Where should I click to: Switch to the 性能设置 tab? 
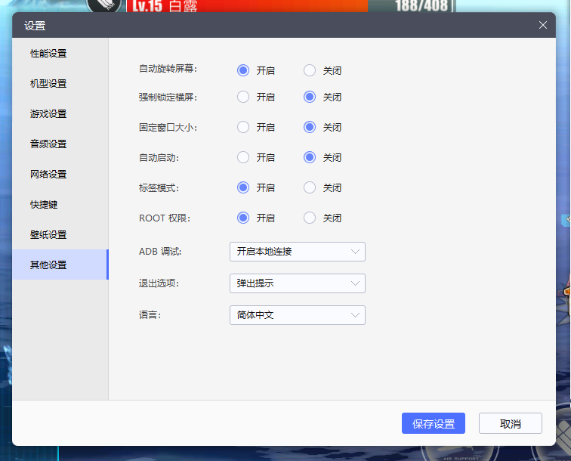click(48, 54)
